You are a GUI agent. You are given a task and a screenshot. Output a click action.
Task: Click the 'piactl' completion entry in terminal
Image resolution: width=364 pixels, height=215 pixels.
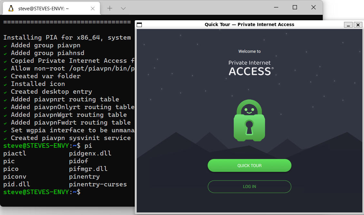pyautogui.click(x=15, y=154)
